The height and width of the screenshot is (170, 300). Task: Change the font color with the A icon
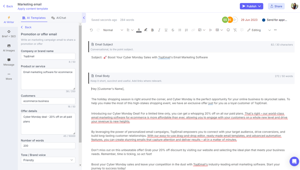pos(139,30)
